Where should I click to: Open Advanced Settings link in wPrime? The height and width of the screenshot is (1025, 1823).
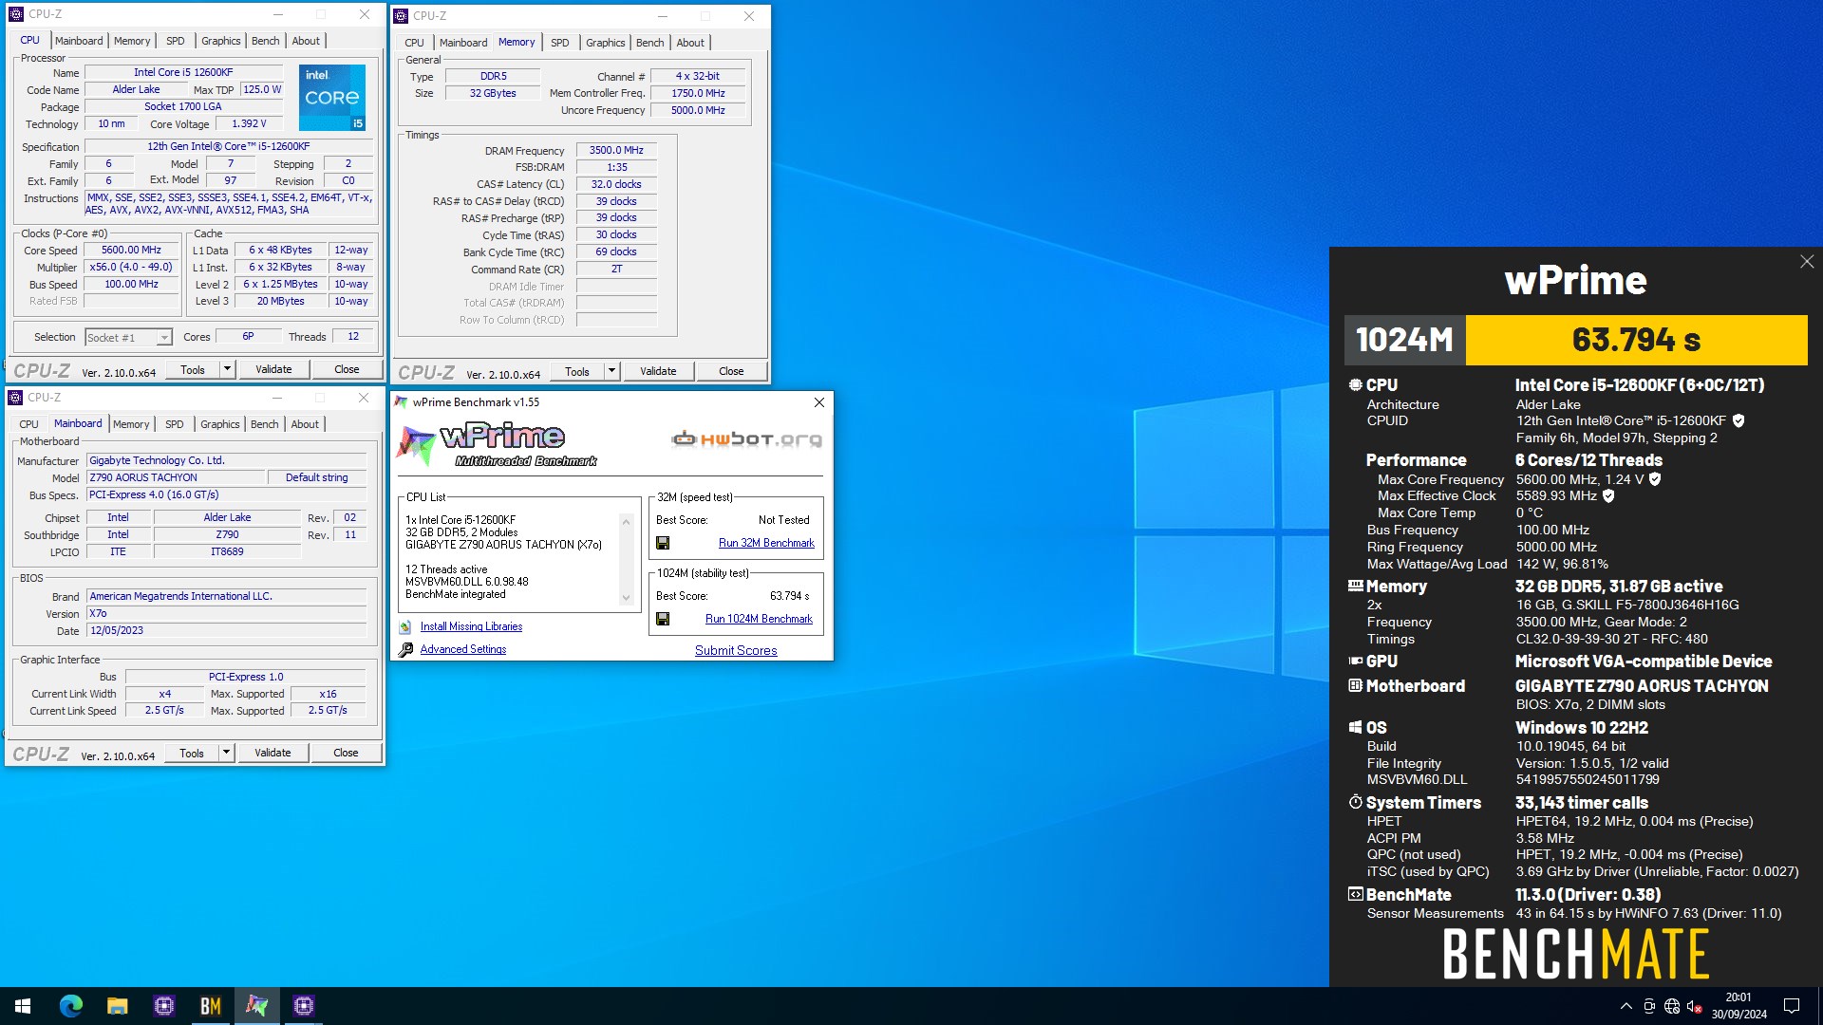(x=463, y=649)
